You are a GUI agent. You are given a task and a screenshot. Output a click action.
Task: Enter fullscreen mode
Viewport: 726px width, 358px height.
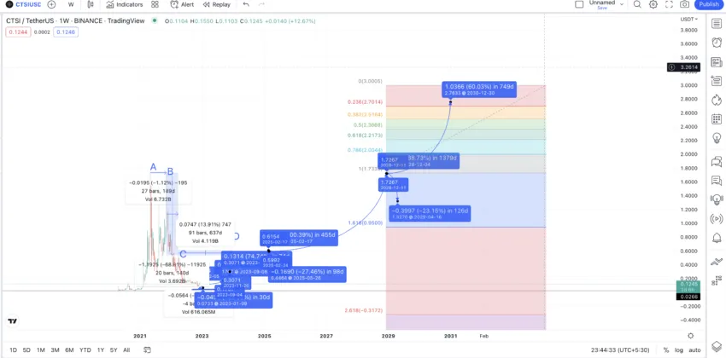[670, 4]
